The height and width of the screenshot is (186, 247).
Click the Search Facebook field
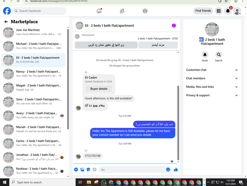(40, 11)
